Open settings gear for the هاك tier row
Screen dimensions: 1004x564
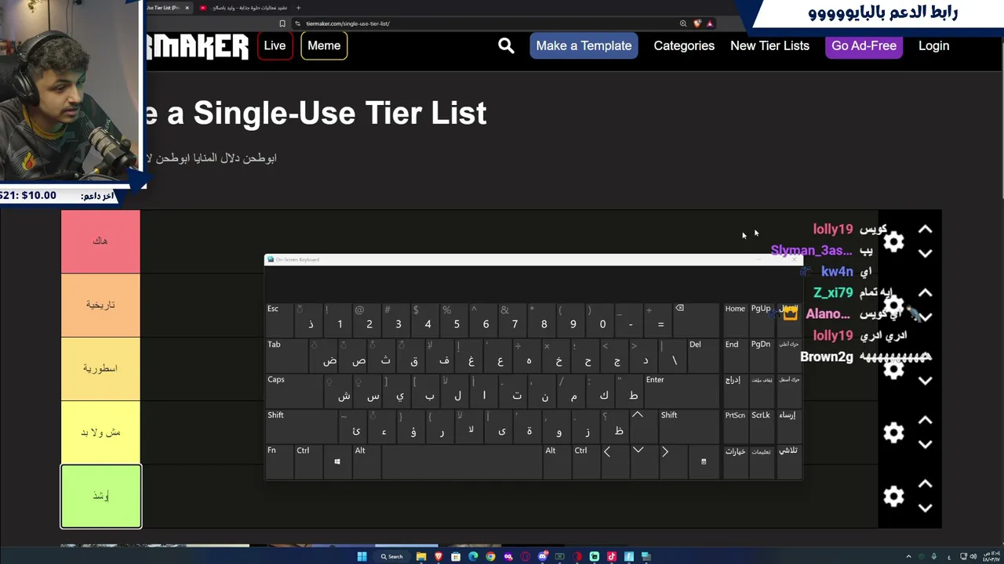893,241
